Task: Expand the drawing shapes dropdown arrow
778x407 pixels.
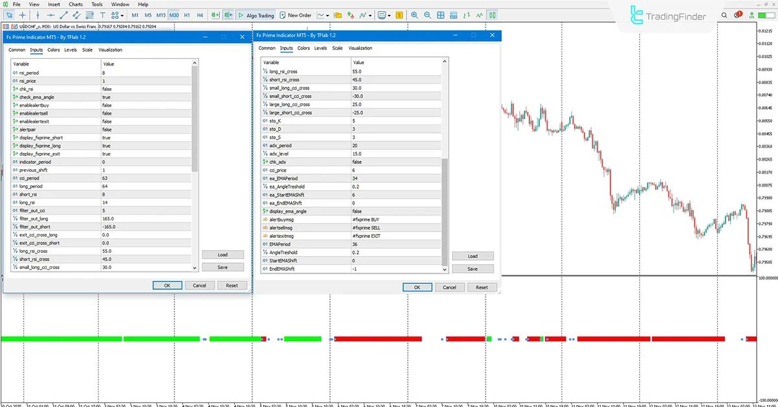Action: coord(122,14)
